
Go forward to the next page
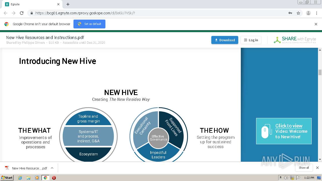pos(14,13)
